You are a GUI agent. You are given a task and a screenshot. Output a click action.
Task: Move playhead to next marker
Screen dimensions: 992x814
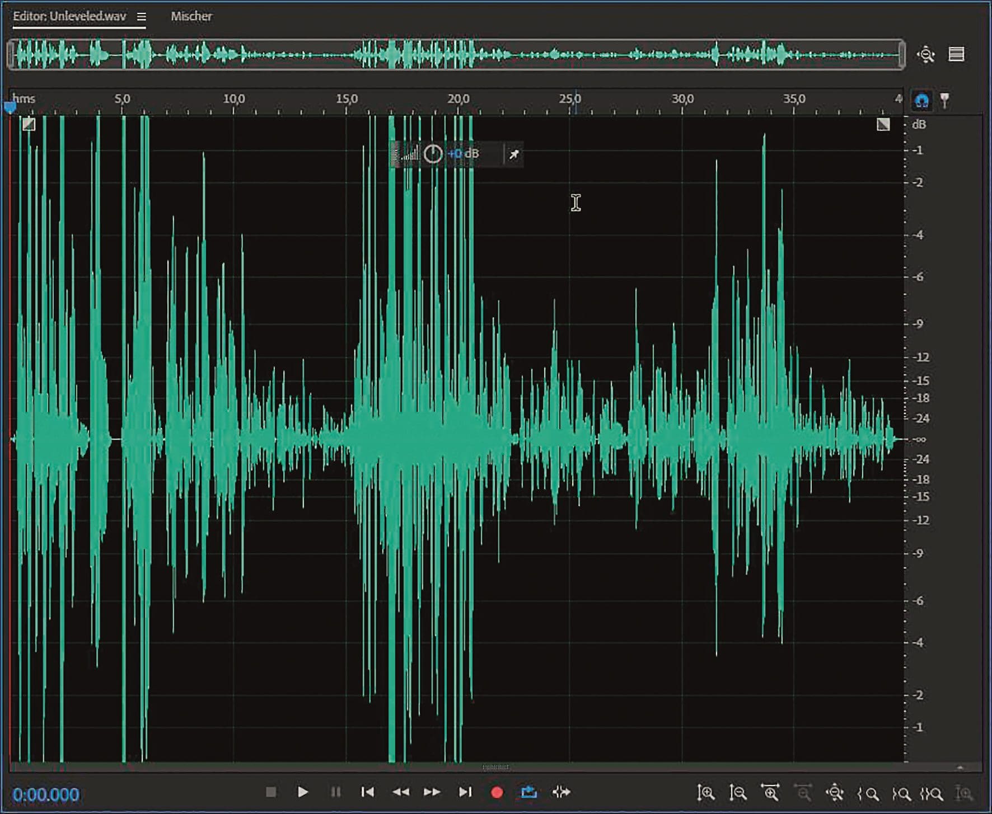coord(465,792)
